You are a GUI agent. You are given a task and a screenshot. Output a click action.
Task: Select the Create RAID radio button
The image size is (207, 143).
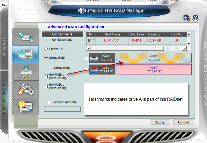pyautogui.click(x=46, y=49)
